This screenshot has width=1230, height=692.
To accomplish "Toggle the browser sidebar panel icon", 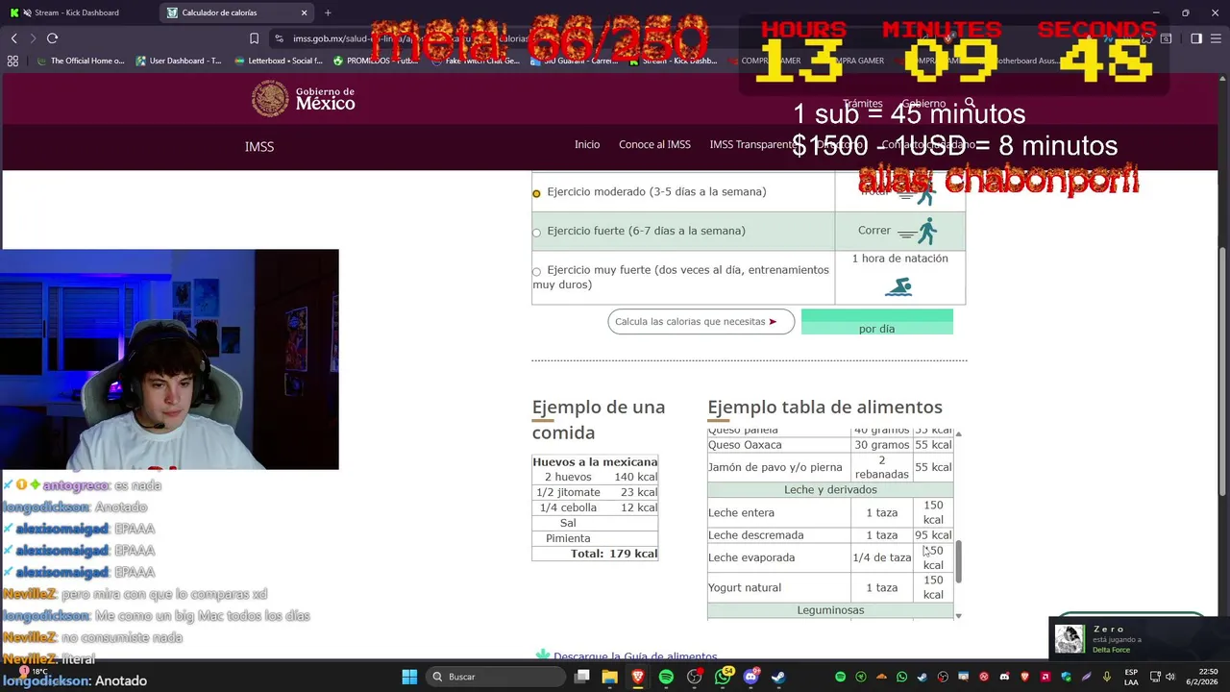I will (1196, 38).
